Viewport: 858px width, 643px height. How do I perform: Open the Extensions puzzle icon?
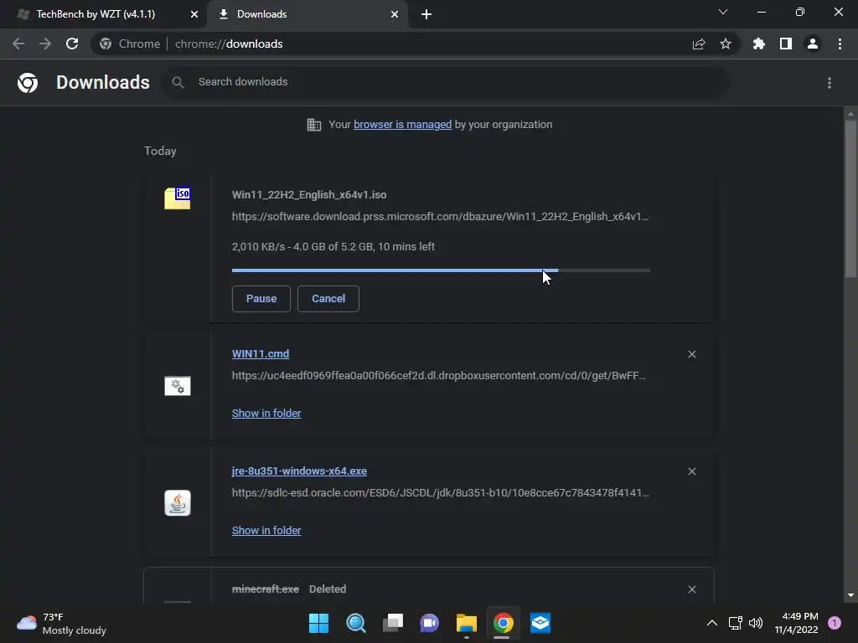(x=758, y=44)
